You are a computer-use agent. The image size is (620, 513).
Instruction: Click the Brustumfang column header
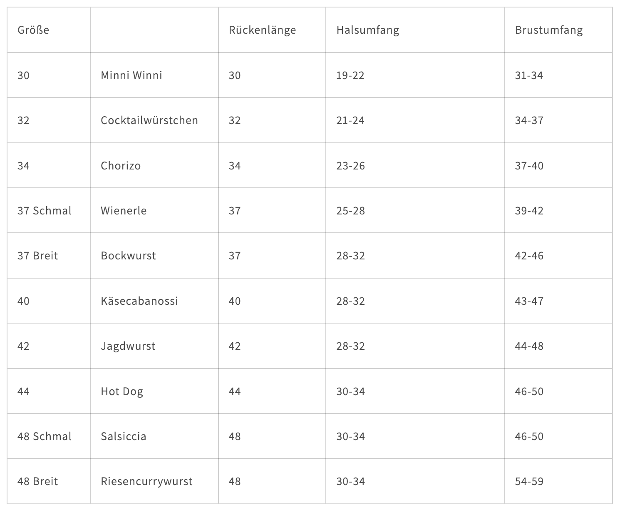pos(558,30)
